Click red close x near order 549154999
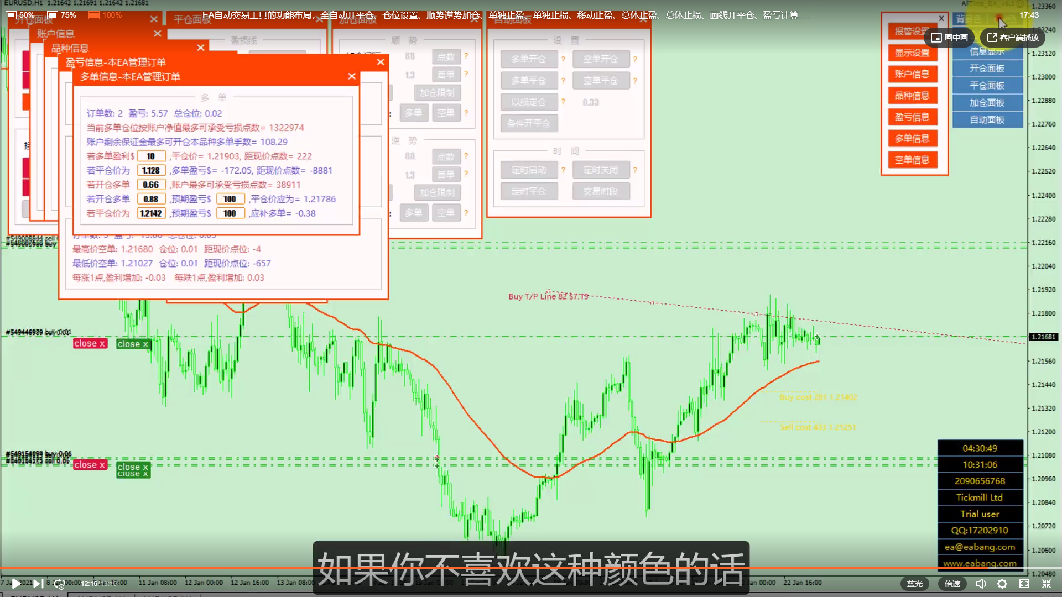 [x=90, y=465]
